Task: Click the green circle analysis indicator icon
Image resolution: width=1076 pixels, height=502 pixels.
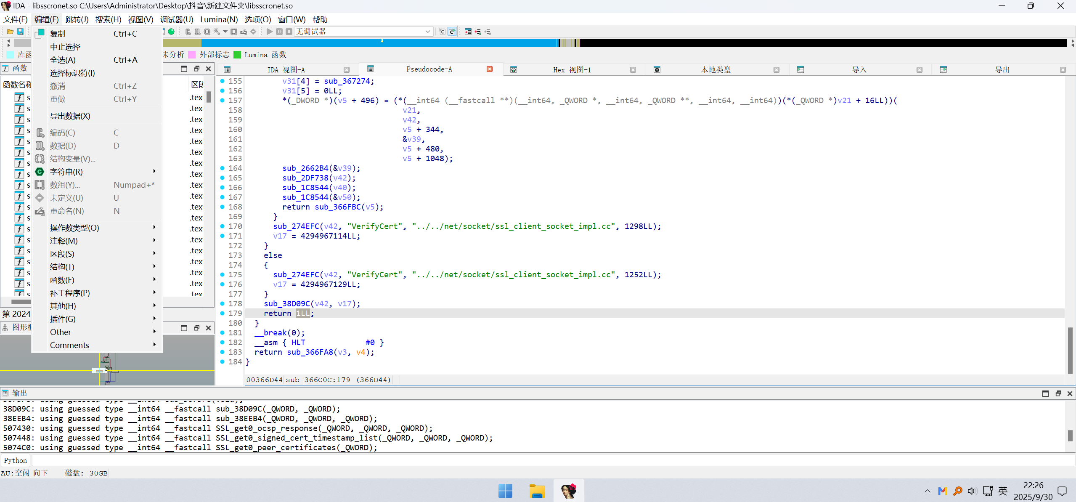Action: (171, 32)
